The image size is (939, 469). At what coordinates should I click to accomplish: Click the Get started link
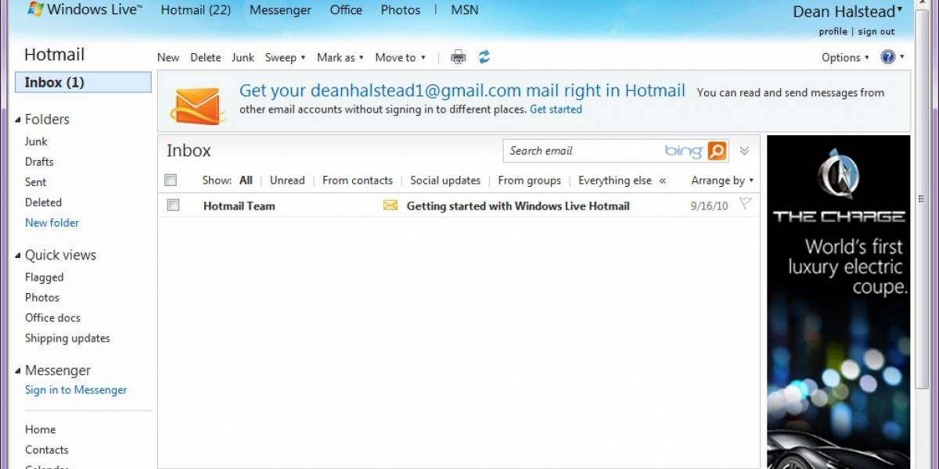(x=556, y=109)
